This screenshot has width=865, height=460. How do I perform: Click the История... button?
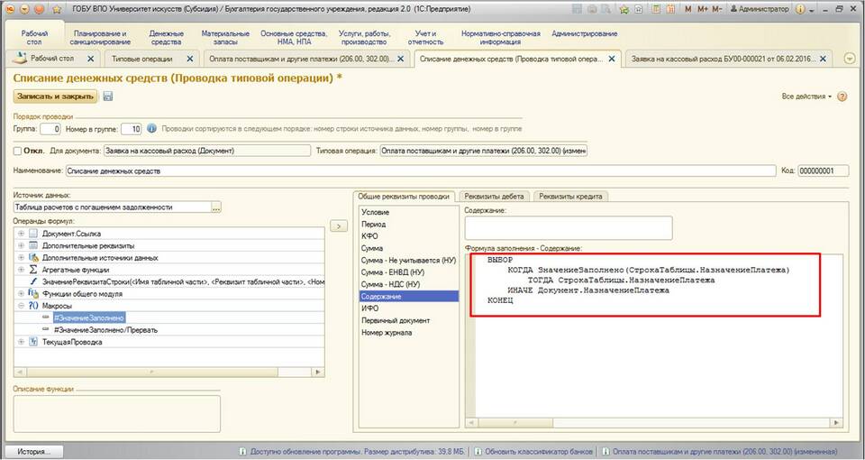[33, 451]
